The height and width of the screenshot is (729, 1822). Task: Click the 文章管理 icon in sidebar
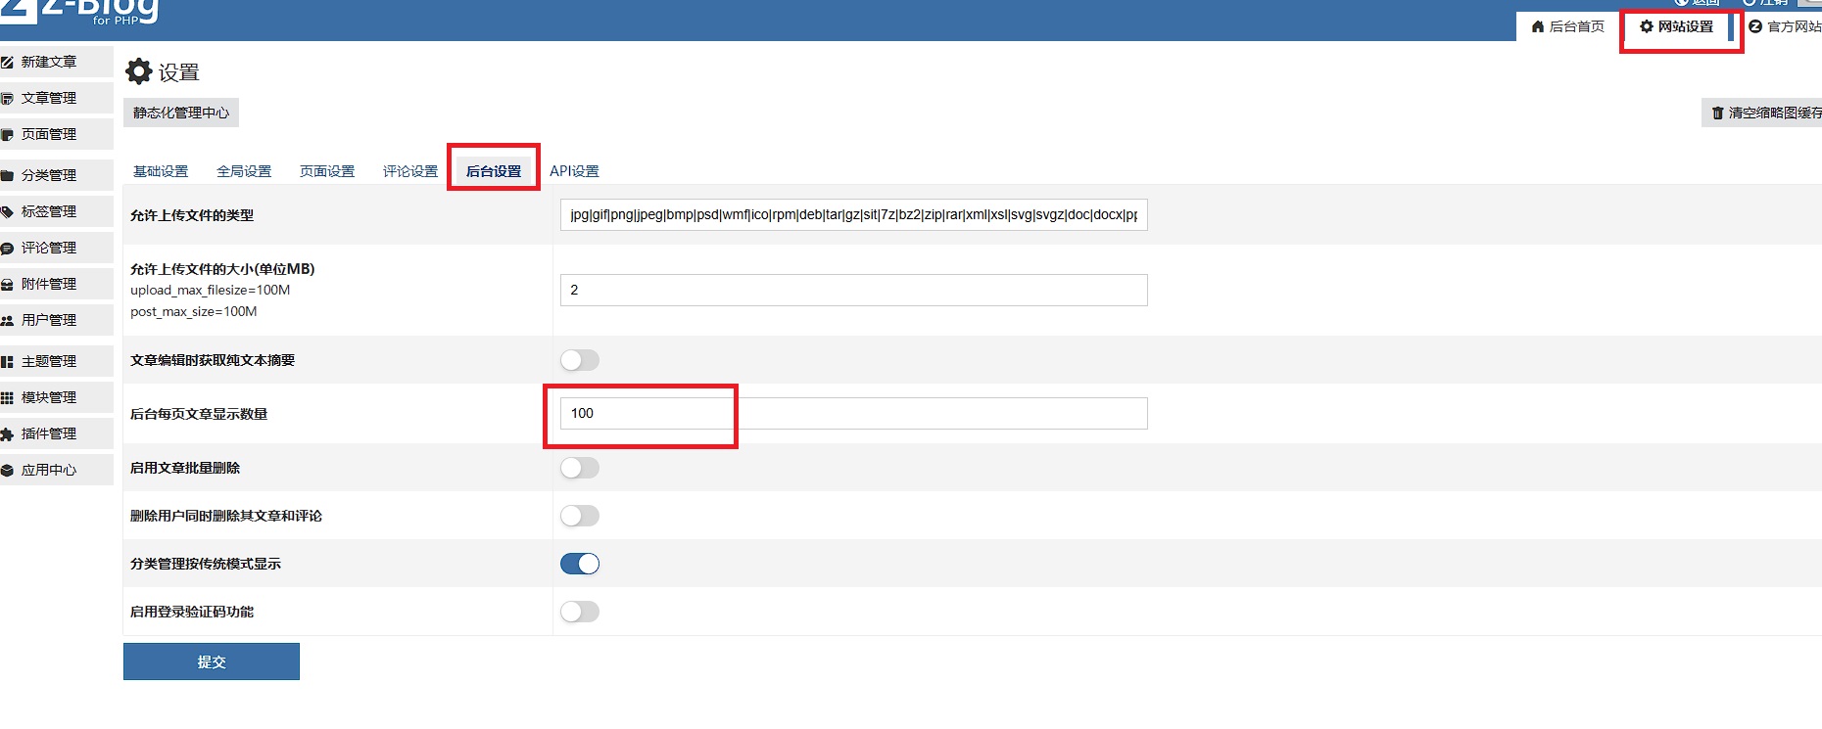7,99
